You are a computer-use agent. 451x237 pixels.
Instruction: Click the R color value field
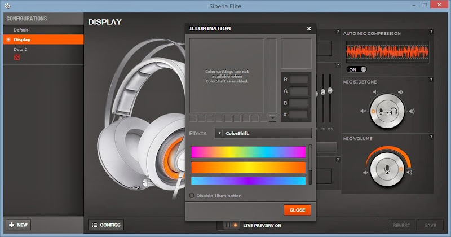tap(299, 79)
